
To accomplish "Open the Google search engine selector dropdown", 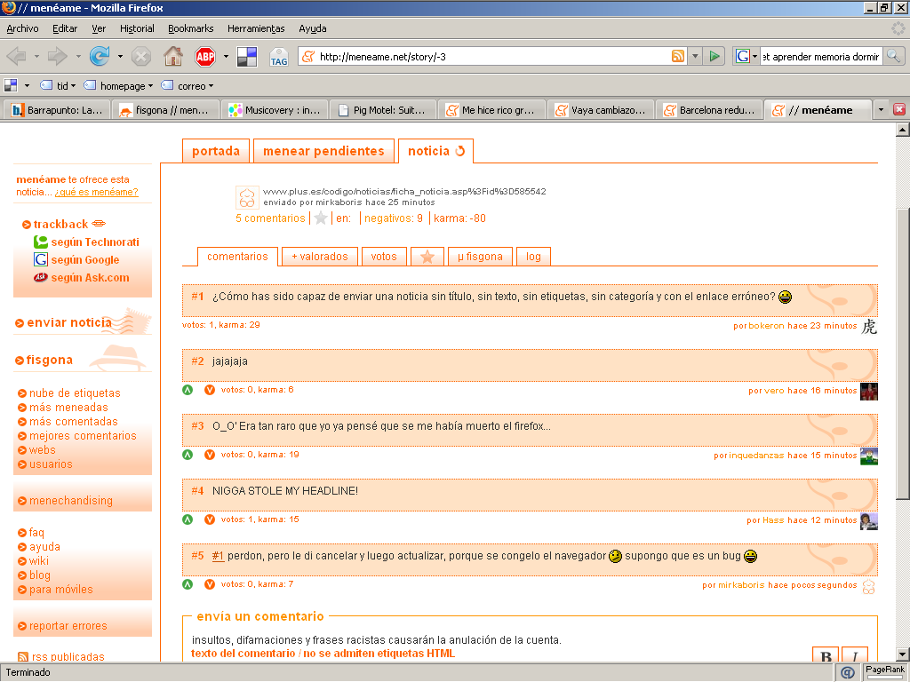I will [x=746, y=57].
